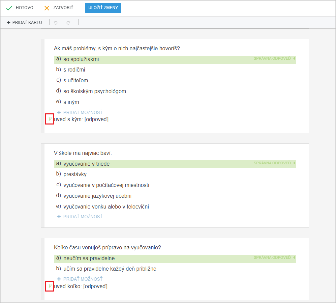
Task: Add option below 'učím sa pravidelne' answer
Action: 80,279
